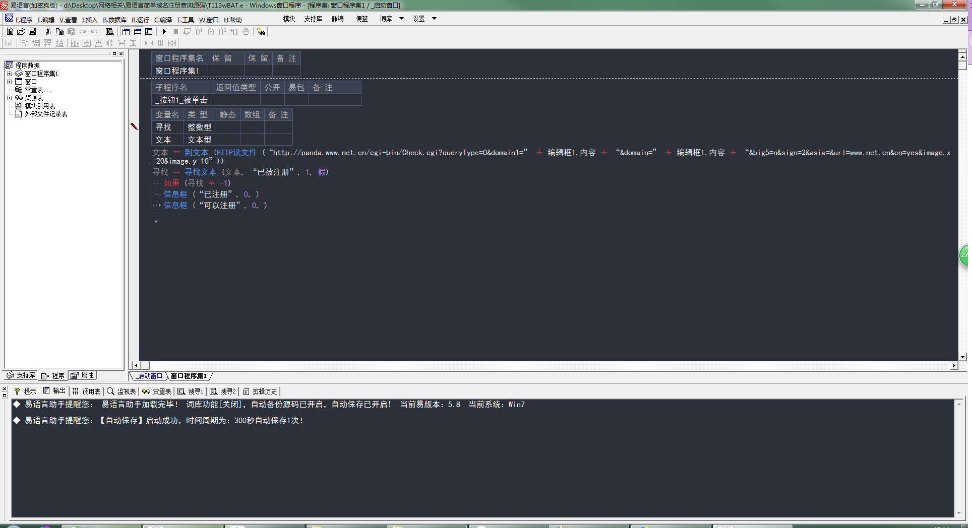This screenshot has height=528, width=972.
Task: Run the program with the play icon
Action: tap(164, 32)
